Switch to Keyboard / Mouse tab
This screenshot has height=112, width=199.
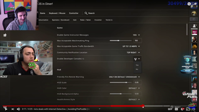(57, 13)
